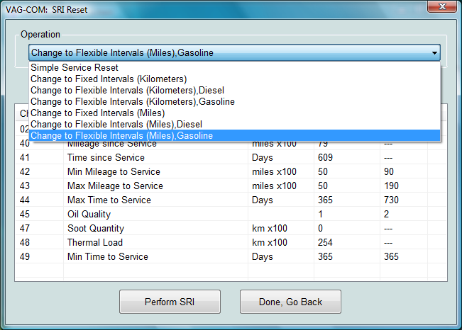Select the Thermal Load row
Screen dimensions: 462x330
click(x=231, y=242)
